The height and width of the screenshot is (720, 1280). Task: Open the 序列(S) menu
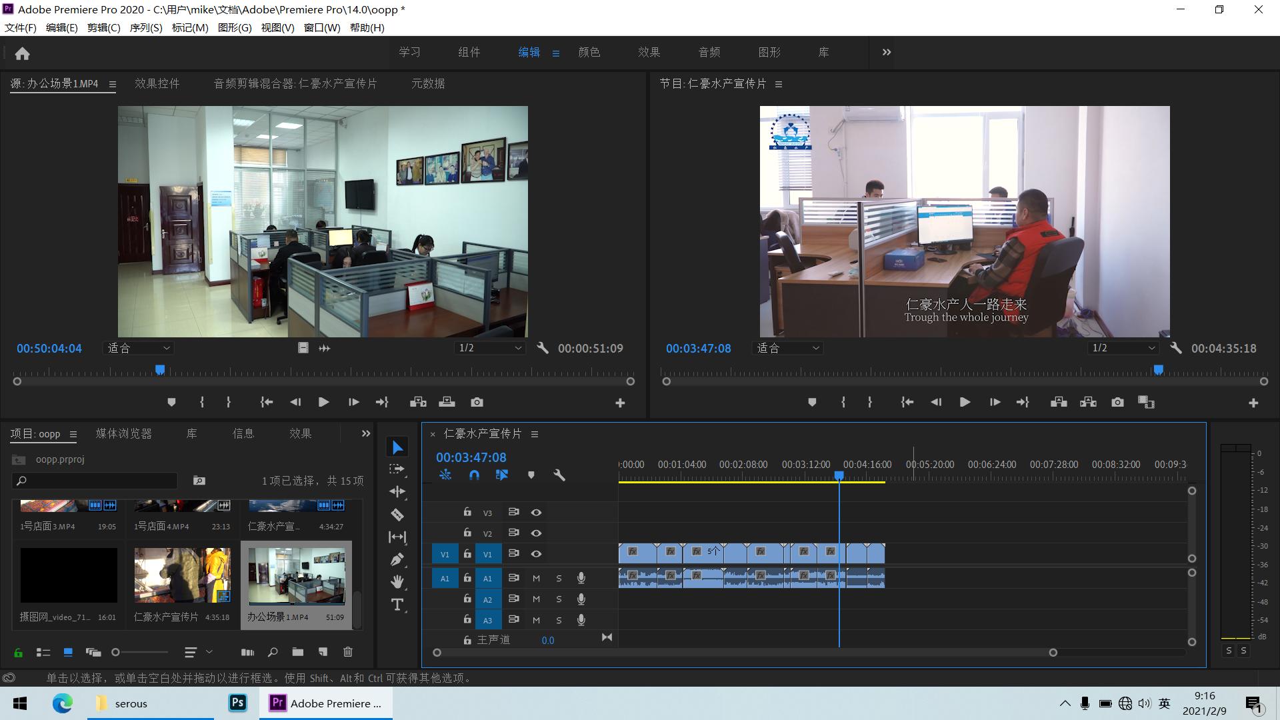tap(145, 27)
